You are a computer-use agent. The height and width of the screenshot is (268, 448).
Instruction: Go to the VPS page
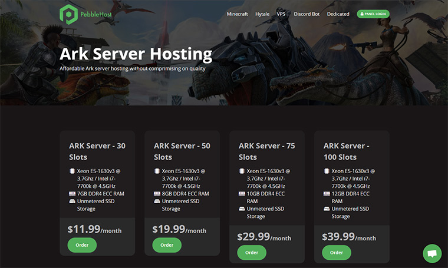(x=281, y=14)
